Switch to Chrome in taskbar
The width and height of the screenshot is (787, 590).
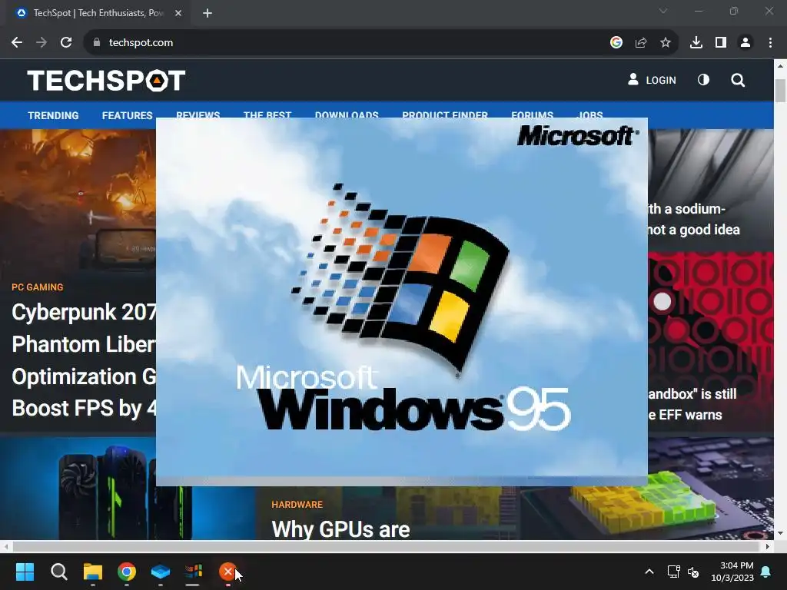click(127, 572)
